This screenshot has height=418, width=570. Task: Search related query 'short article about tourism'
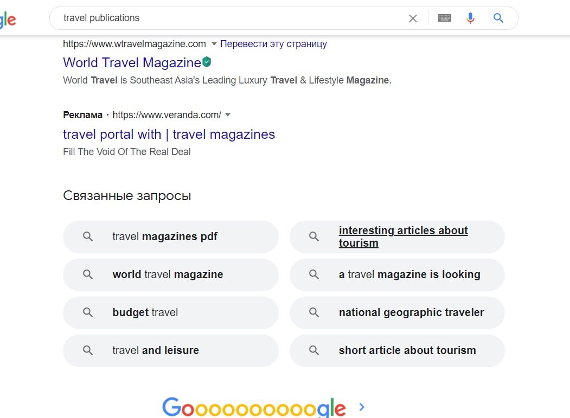(x=397, y=350)
